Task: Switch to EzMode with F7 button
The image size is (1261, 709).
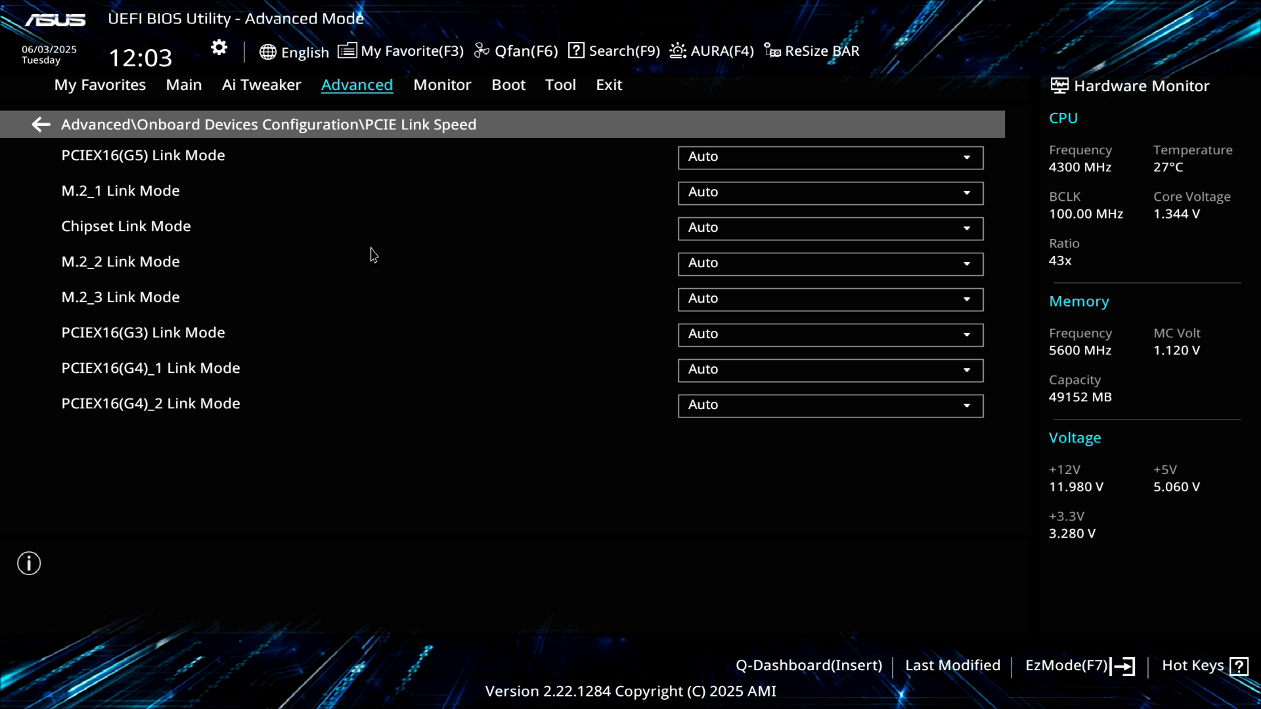Action: [x=1079, y=666]
